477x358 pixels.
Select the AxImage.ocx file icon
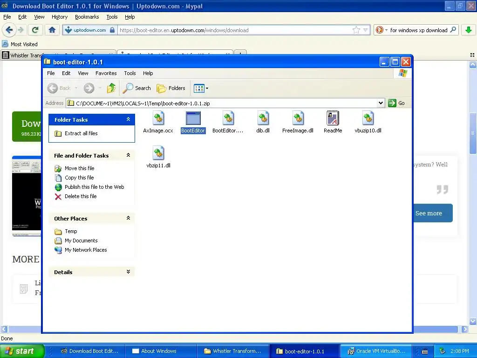click(x=158, y=118)
